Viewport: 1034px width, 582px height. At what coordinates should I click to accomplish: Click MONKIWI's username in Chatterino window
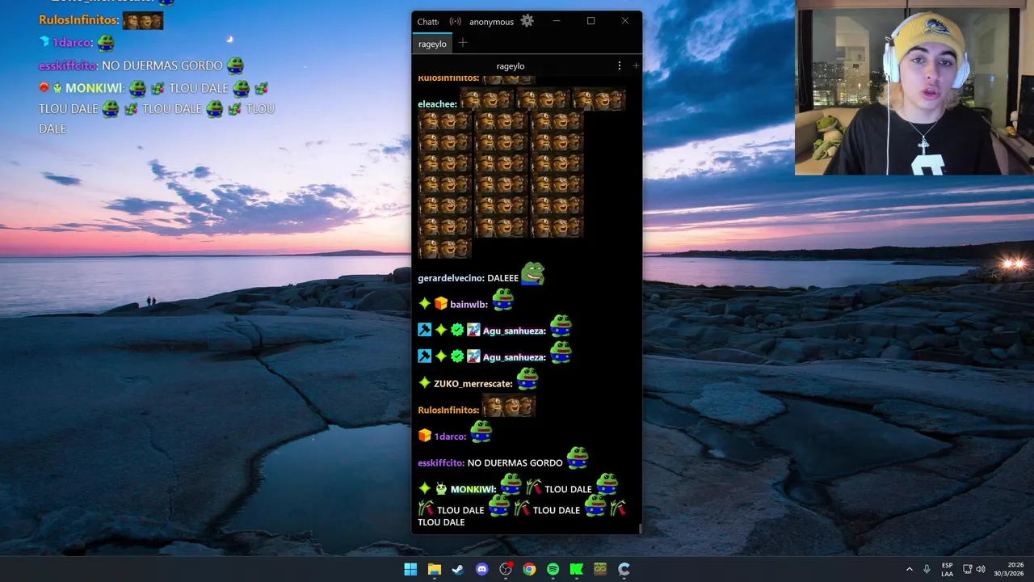point(473,489)
